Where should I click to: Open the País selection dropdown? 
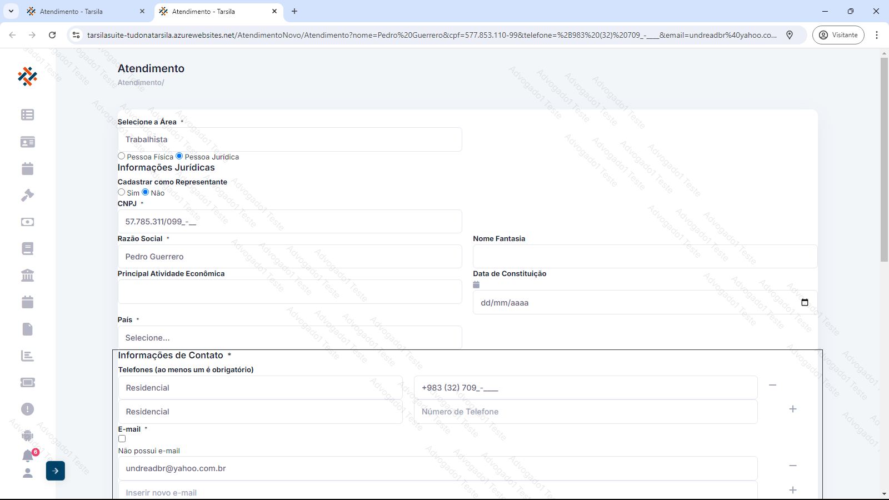289,338
